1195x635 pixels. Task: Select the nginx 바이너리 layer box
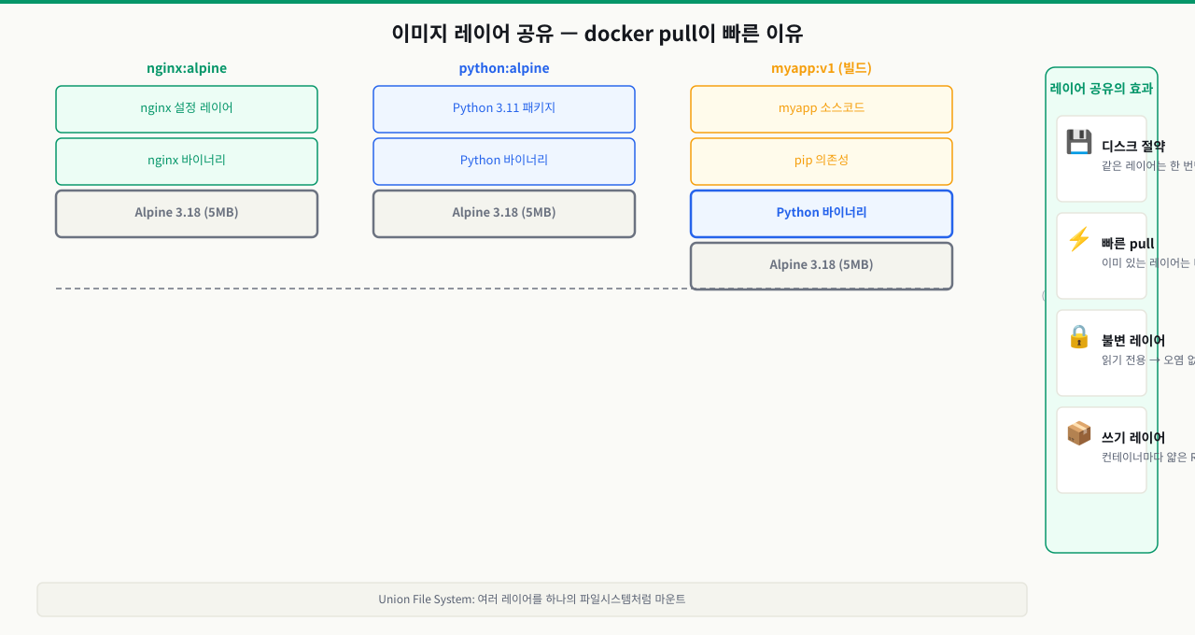click(187, 162)
